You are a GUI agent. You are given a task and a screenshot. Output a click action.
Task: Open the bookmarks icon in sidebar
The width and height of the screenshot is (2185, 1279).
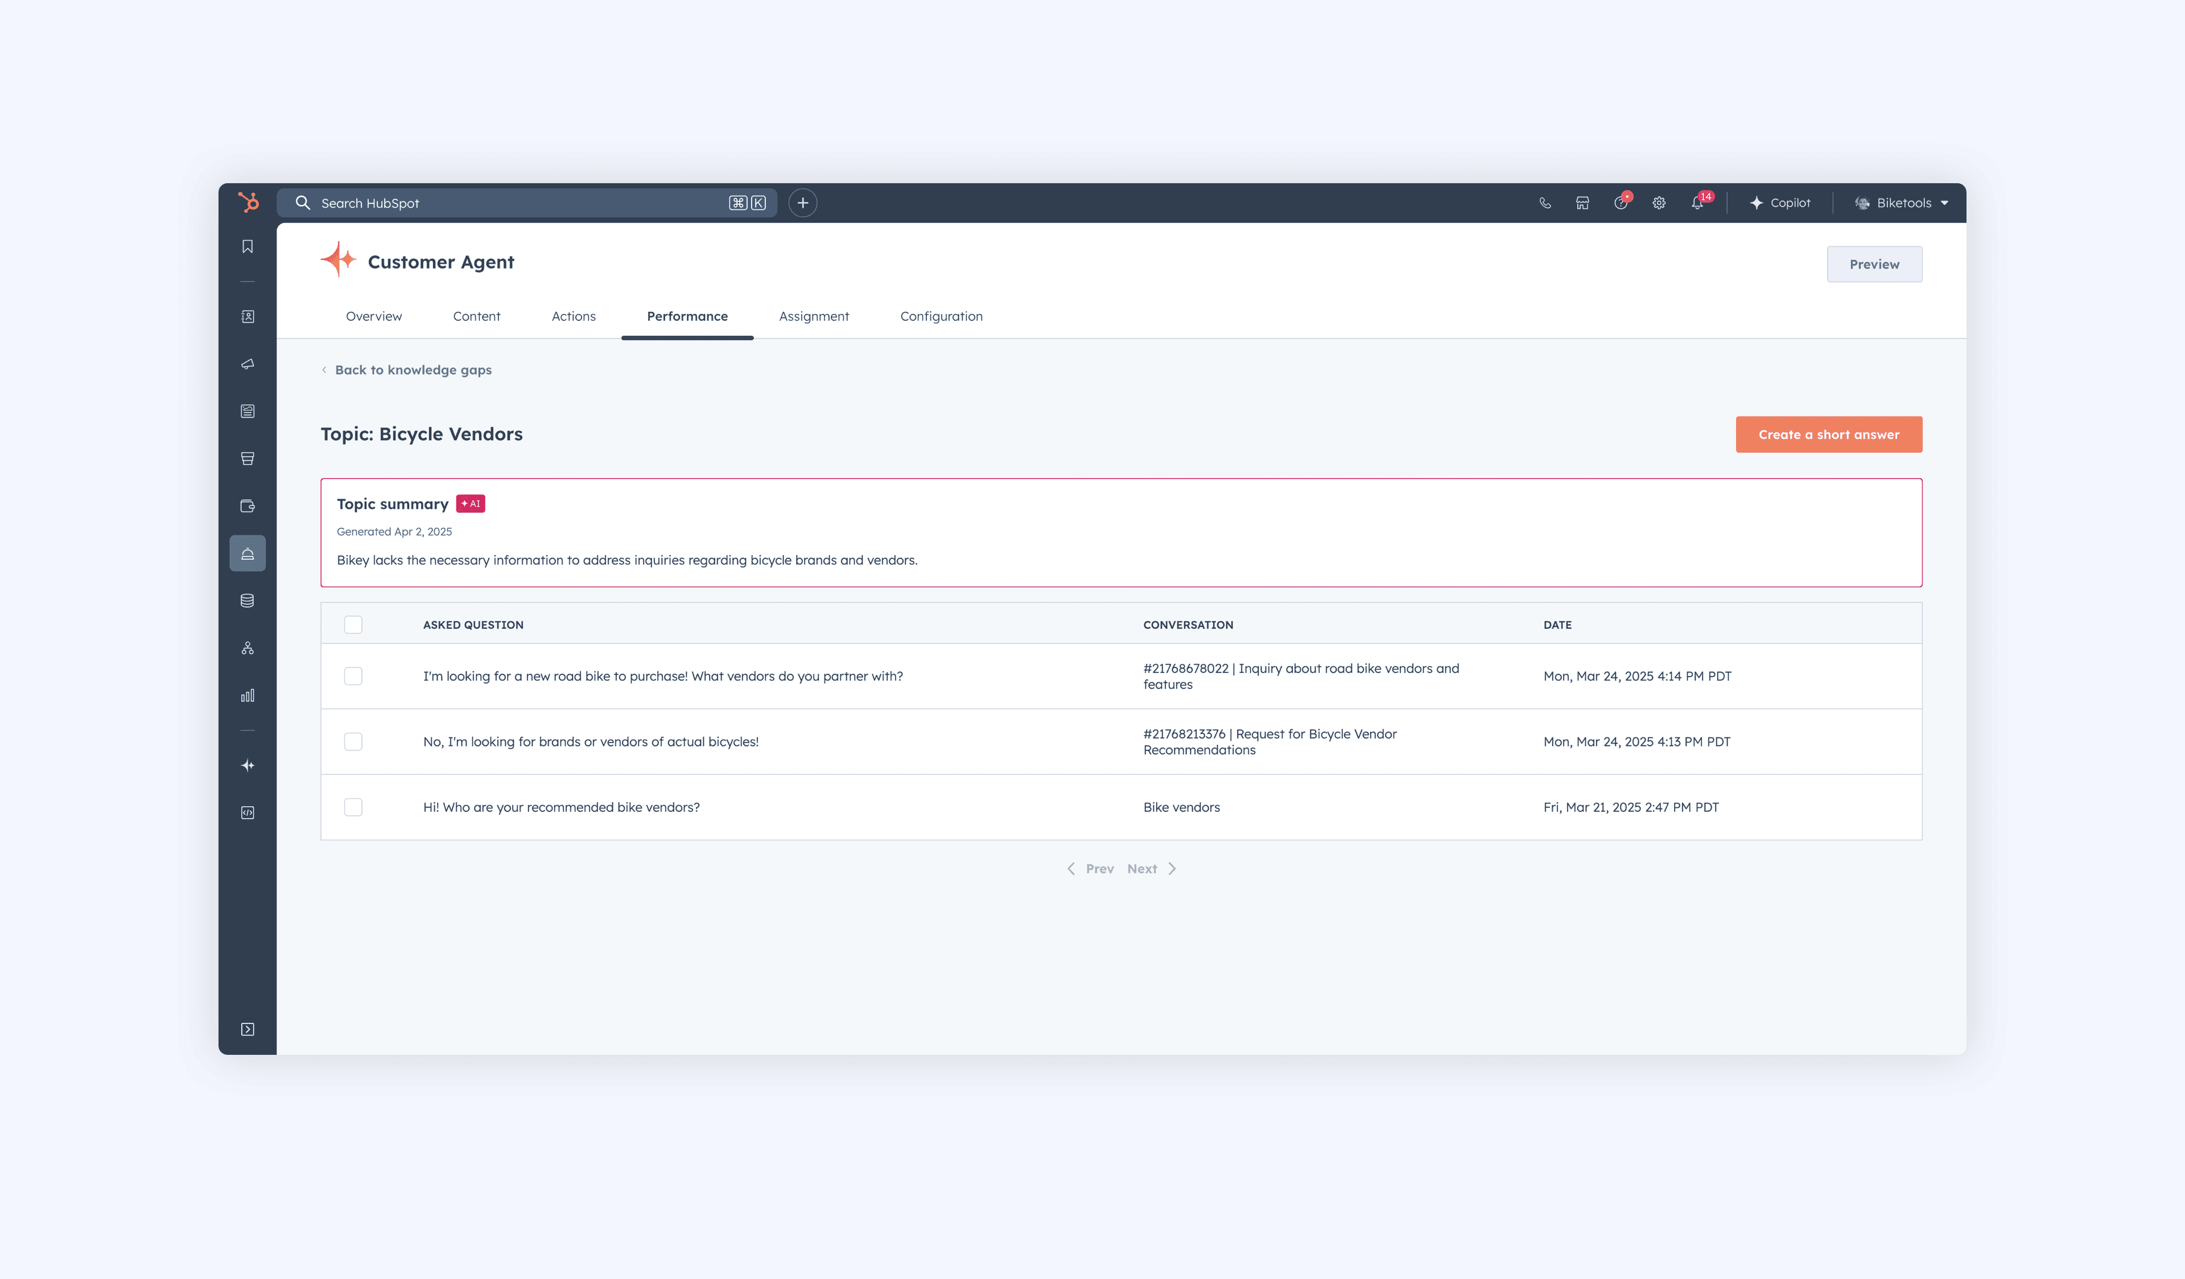[247, 247]
